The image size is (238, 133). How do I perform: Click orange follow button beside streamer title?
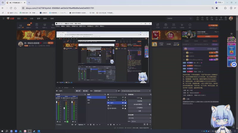pyautogui.click(x=51, y=43)
